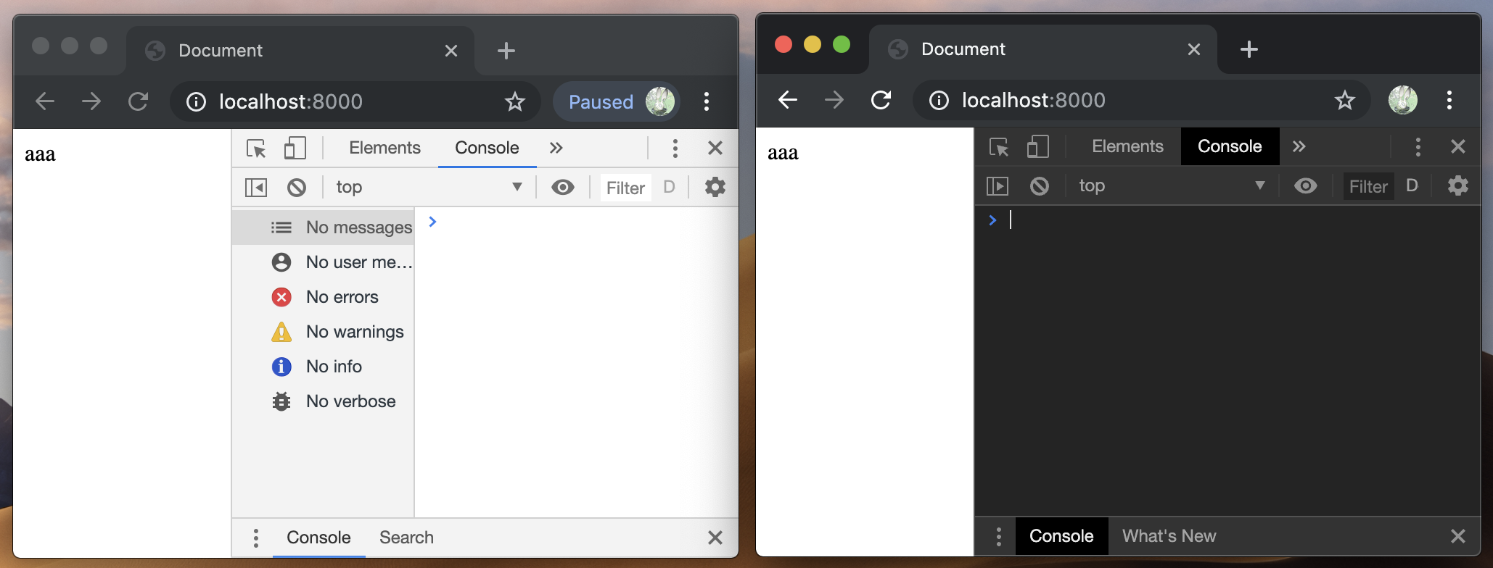Close DevTools panel in right window

tap(1457, 146)
